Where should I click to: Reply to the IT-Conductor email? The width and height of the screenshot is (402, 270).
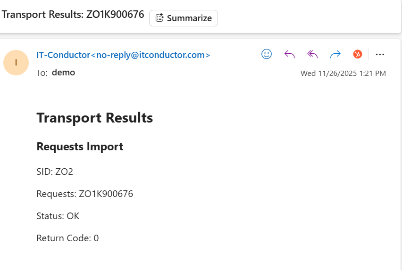[x=289, y=54]
